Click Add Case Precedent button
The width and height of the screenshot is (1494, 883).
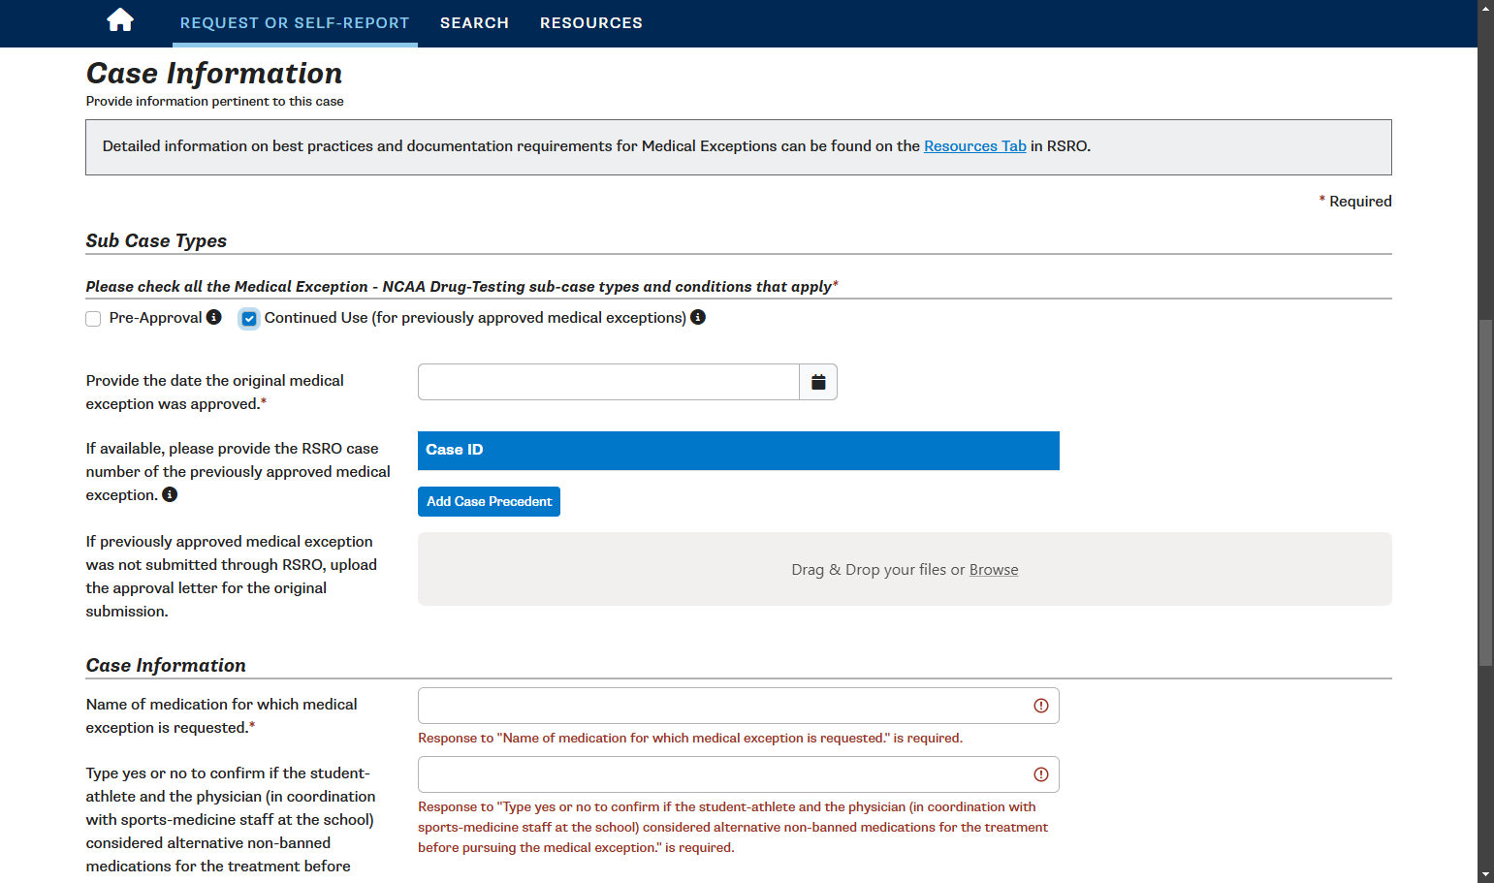(x=489, y=501)
